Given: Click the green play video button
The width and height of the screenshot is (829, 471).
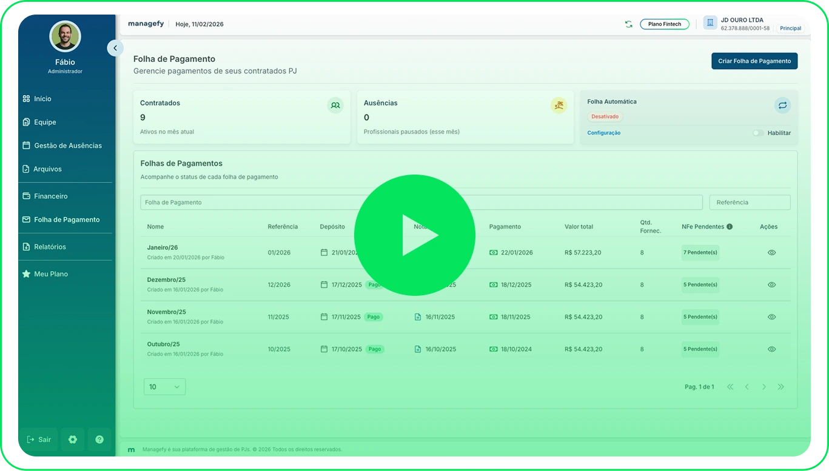Looking at the screenshot, I should tap(414, 235).
